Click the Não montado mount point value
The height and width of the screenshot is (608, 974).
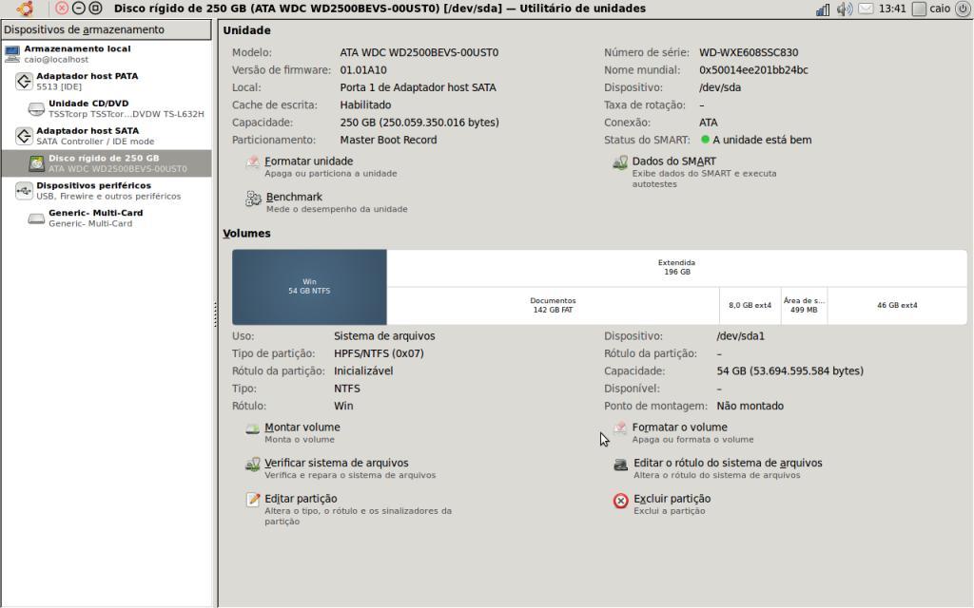pos(750,406)
